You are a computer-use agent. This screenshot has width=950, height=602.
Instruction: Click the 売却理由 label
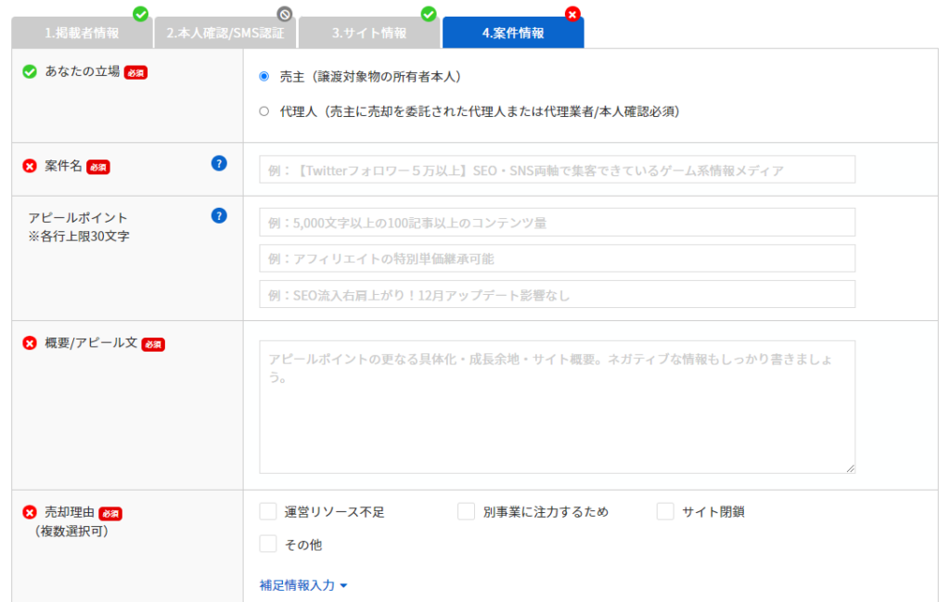[x=70, y=512]
